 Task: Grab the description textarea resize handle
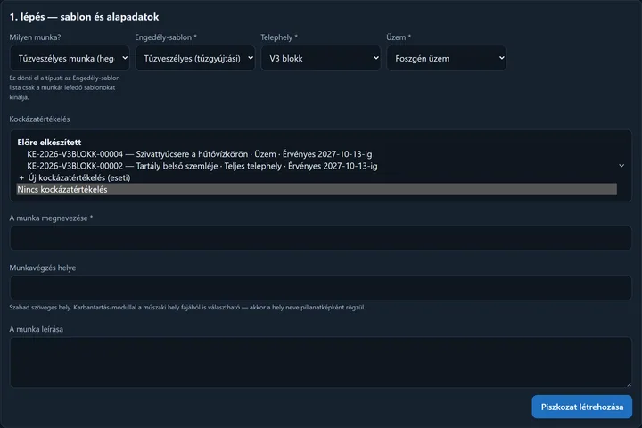point(629,384)
